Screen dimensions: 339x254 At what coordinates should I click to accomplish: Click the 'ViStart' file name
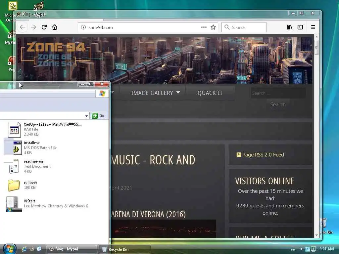point(29,201)
